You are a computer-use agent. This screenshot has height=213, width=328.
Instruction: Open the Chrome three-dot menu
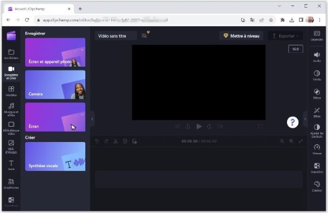pyautogui.click(x=319, y=20)
